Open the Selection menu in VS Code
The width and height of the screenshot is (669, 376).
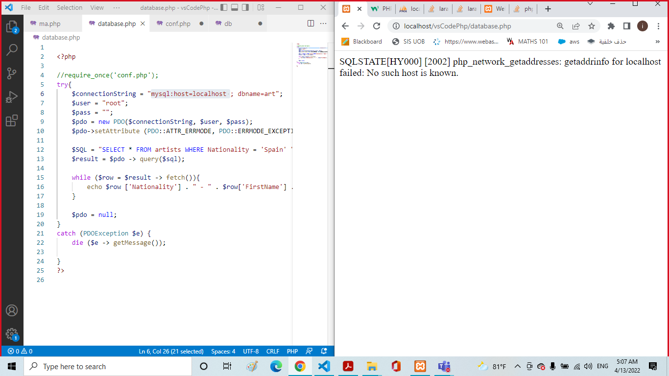point(70,7)
